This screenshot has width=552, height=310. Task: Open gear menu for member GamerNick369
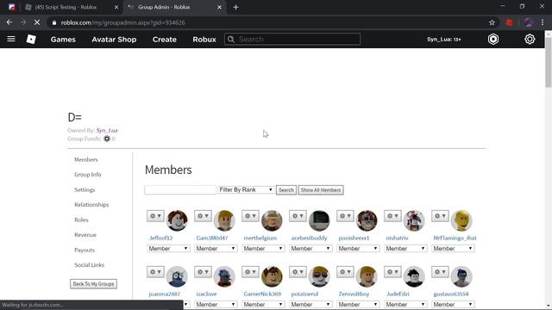pos(250,272)
